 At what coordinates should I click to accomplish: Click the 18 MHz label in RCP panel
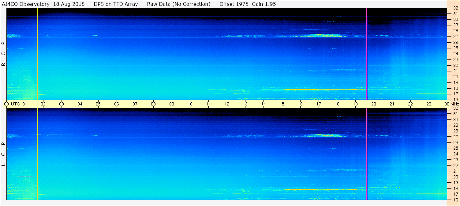(x=455, y=88)
